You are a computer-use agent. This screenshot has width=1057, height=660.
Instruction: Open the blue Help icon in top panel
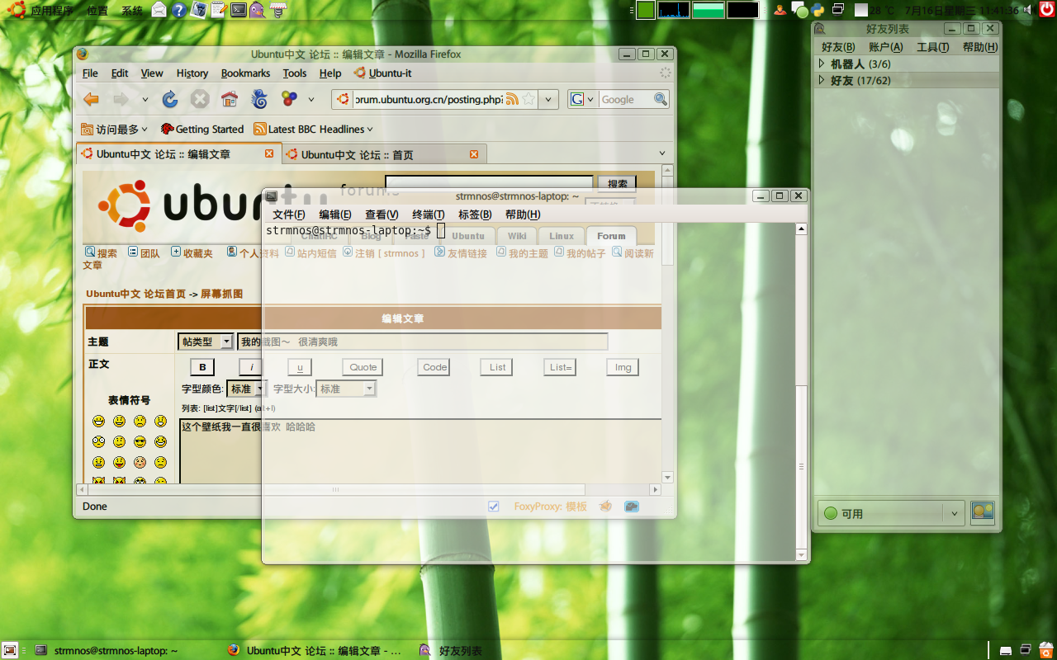178,10
